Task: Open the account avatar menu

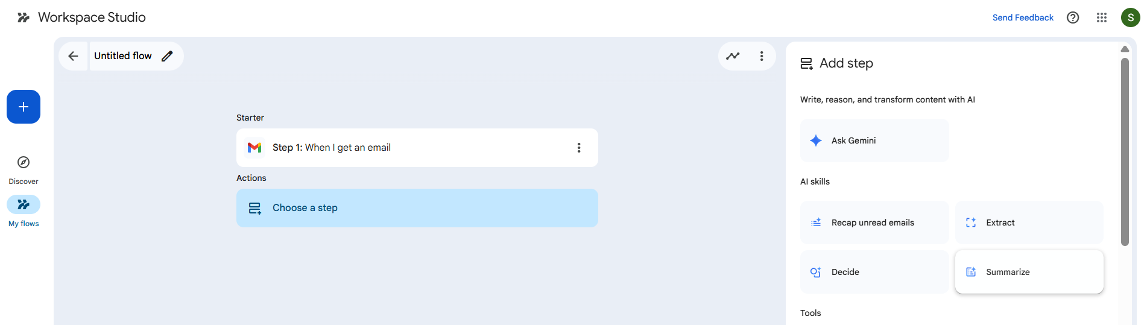Action: tap(1130, 17)
